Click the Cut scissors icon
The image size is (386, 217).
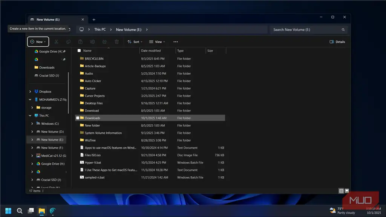coord(57,42)
